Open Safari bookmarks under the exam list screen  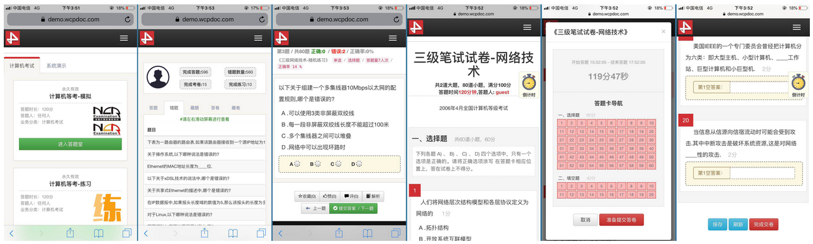coord(98,233)
